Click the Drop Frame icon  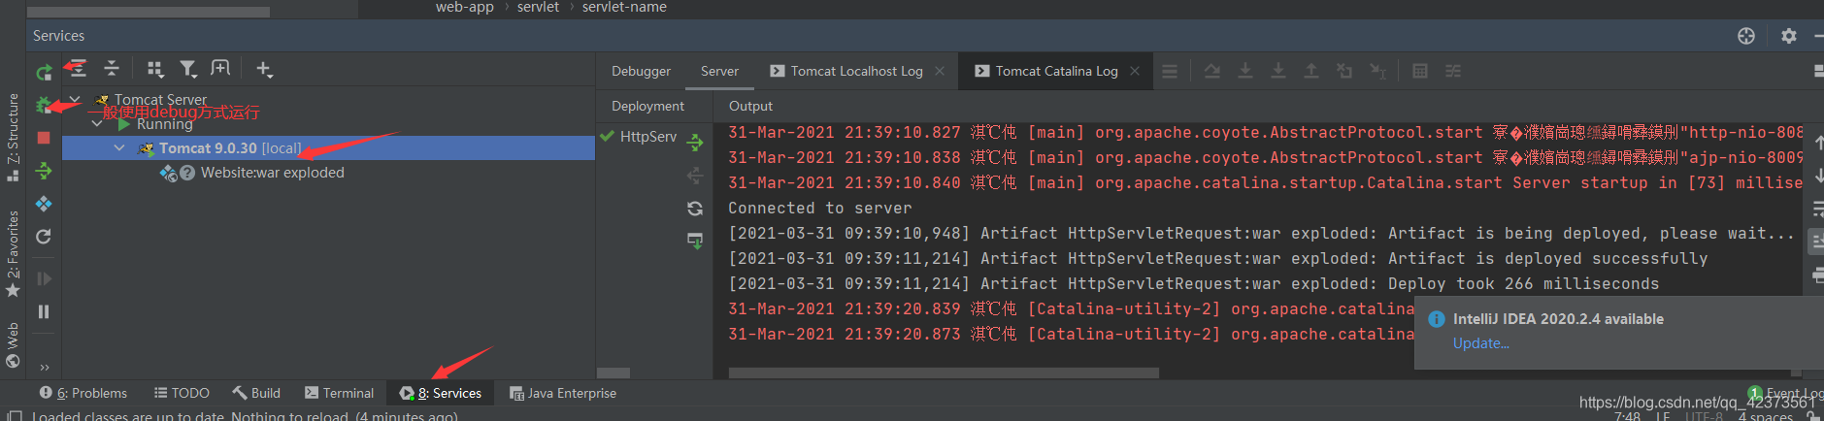[1344, 71]
